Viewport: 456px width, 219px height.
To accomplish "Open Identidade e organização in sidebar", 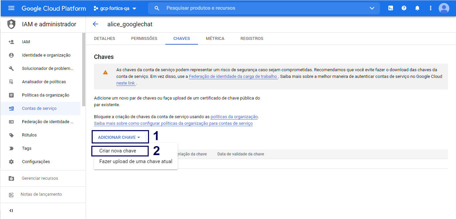I will coord(40,55).
